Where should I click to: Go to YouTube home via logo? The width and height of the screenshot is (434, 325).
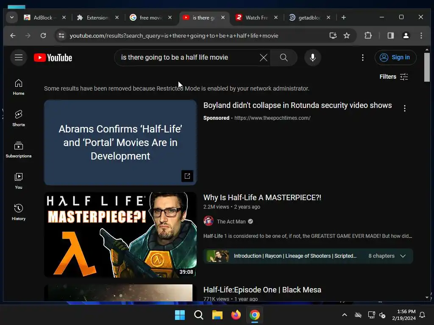tap(53, 58)
